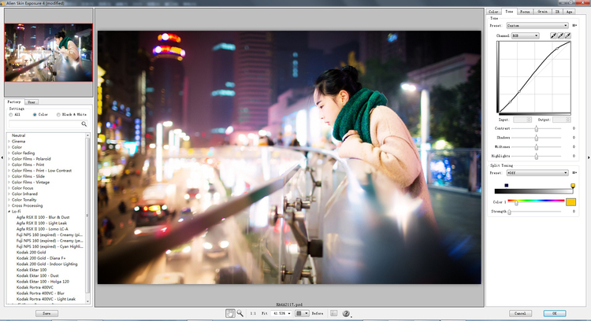Screen dimensions: 591x321
Task: Click the curve Input value field
Action: [522, 120]
